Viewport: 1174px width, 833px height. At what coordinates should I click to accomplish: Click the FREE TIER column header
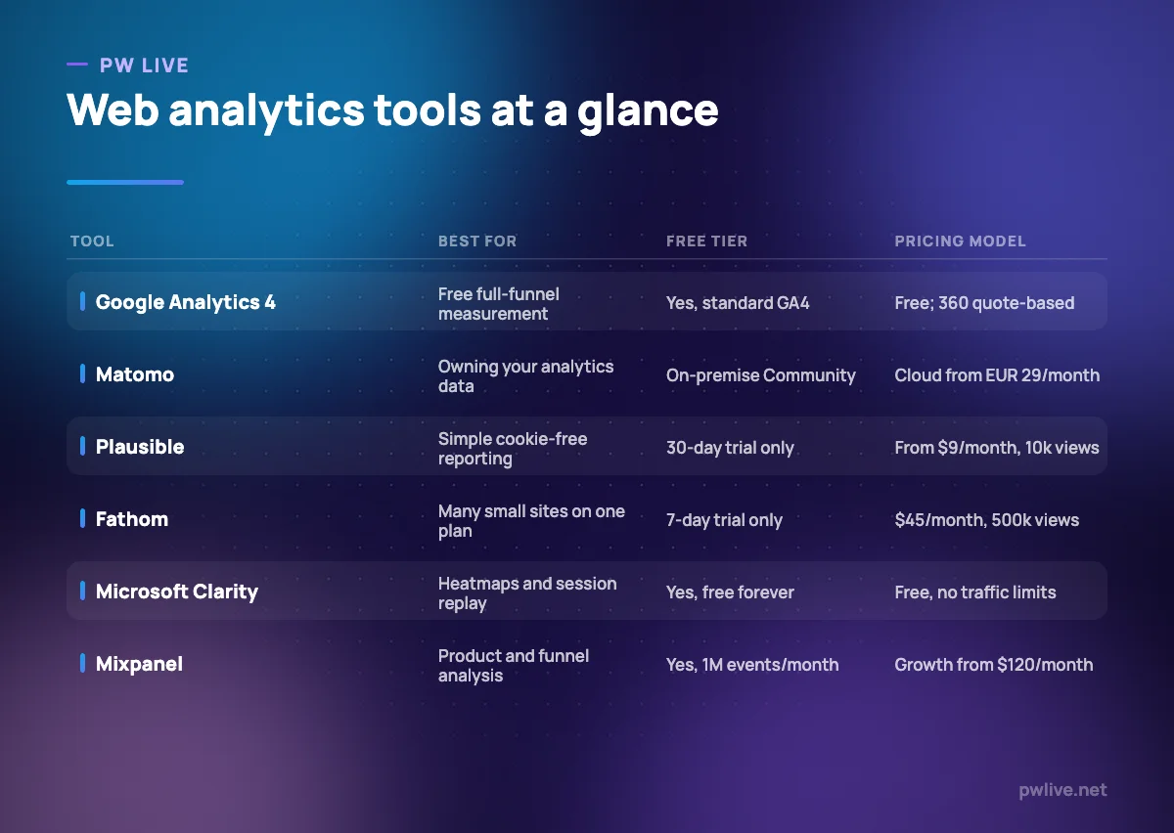coord(706,241)
